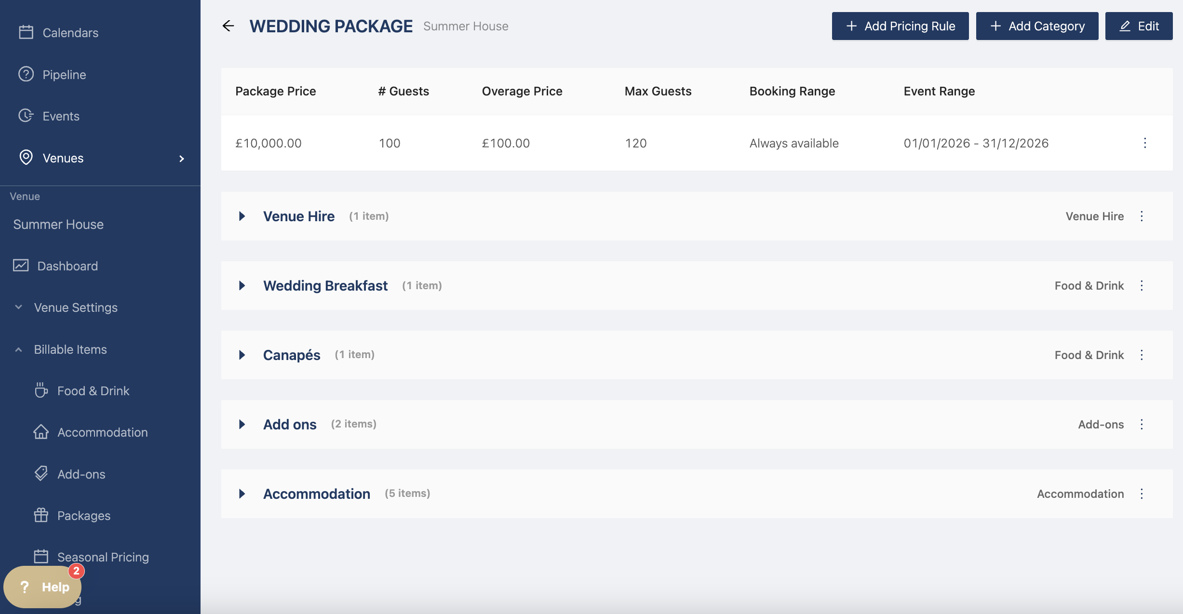Click the back arrow beside Wedding Package

coord(228,26)
